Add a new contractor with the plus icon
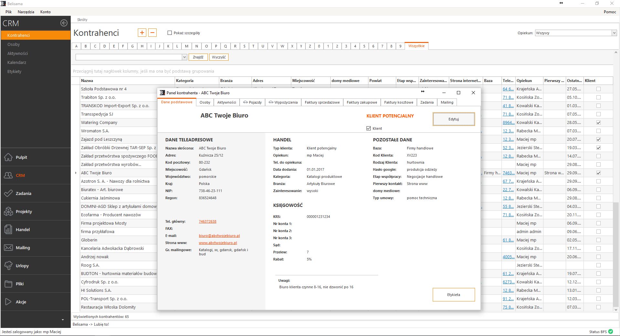 [x=142, y=33]
